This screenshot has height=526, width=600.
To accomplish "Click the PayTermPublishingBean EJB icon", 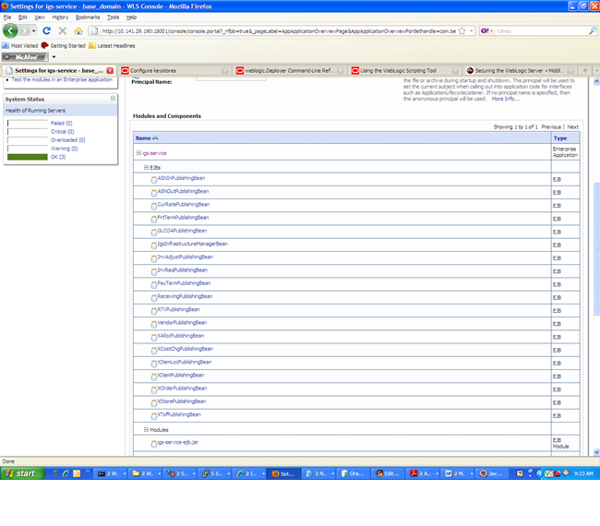I will click(154, 284).
